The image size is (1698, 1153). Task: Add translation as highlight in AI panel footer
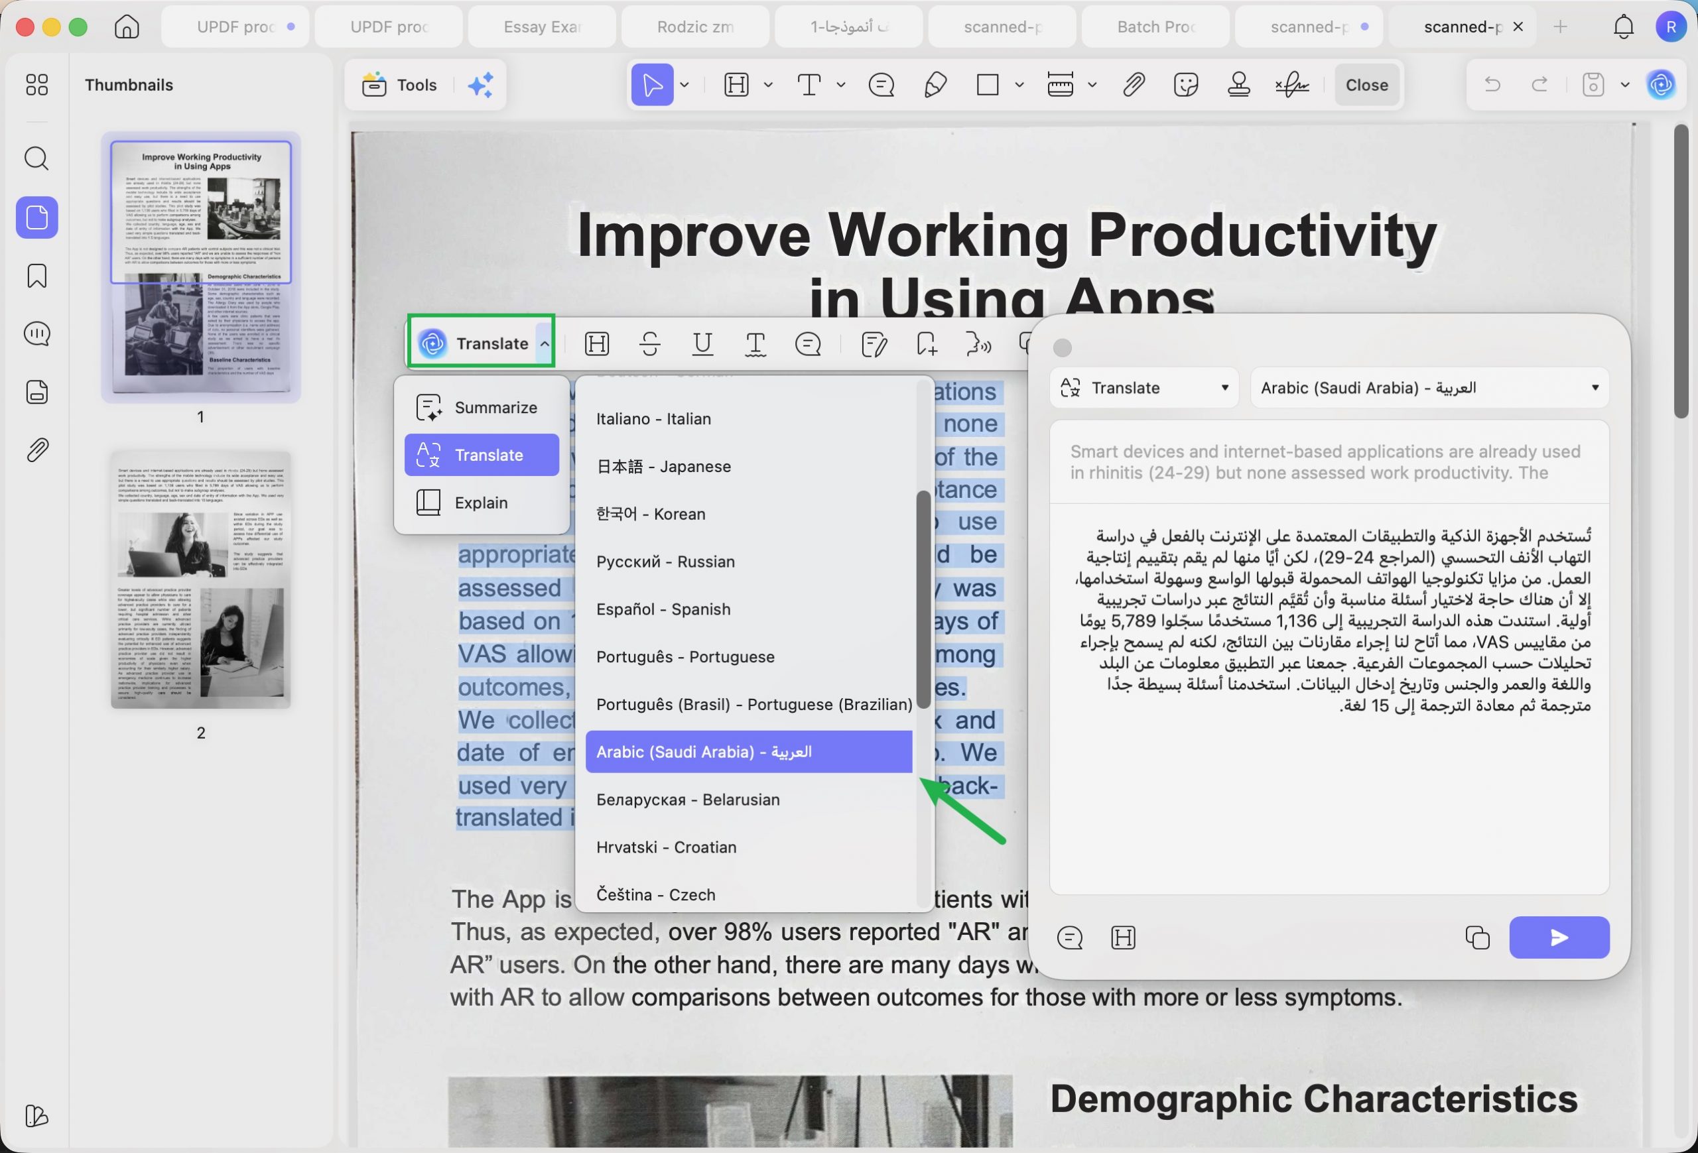(1123, 938)
